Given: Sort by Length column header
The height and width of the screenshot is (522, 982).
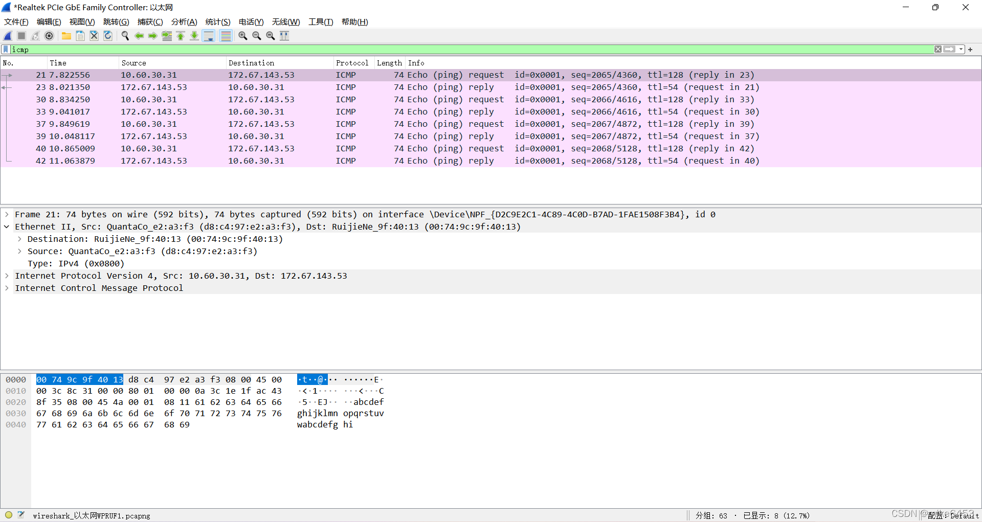Looking at the screenshot, I should point(389,63).
